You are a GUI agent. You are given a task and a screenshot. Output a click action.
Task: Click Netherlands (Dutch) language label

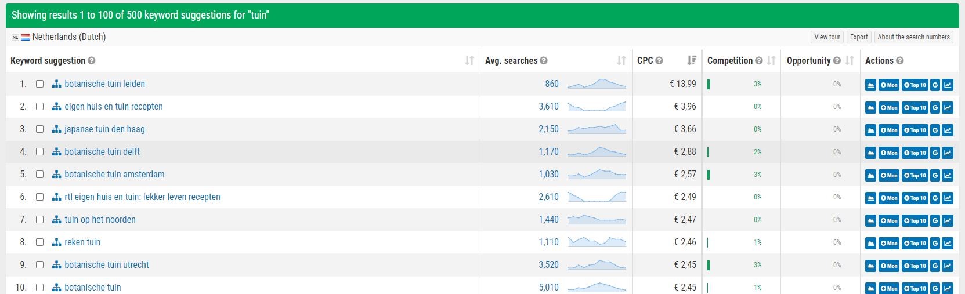[69, 37]
